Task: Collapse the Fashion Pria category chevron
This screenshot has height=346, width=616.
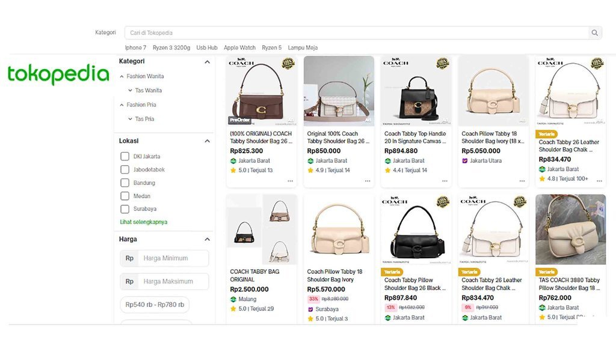Action: pos(122,105)
